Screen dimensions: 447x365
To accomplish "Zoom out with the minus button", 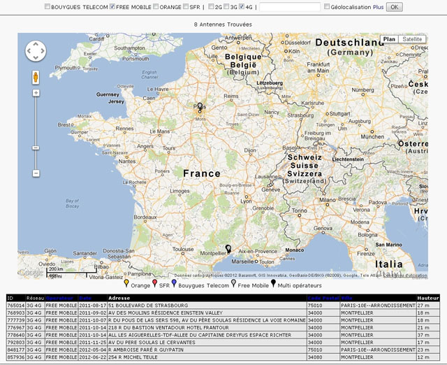I will 36,173.
